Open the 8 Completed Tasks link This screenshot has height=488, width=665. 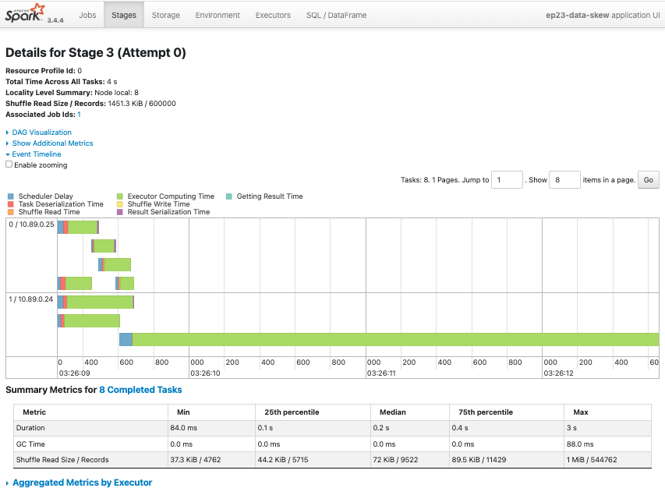(x=140, y=390)
